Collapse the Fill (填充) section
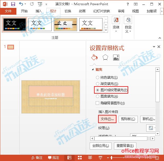 pyautogui.click(x=93, y=69)
